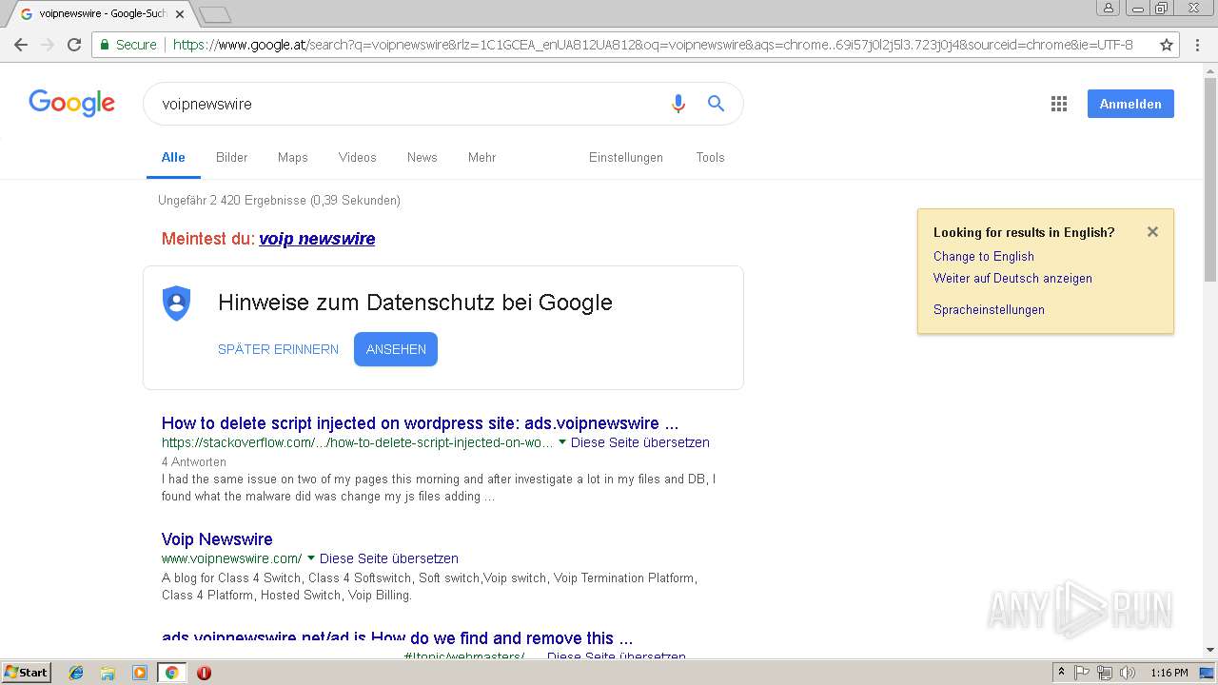Click the vertical scrollbar down arrow
The width and height of the screenshot is (1218, 685).
(1210, 650)
